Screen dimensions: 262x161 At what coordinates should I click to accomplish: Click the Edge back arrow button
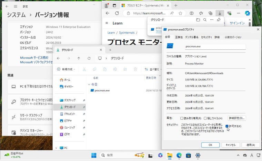(108, 13)
